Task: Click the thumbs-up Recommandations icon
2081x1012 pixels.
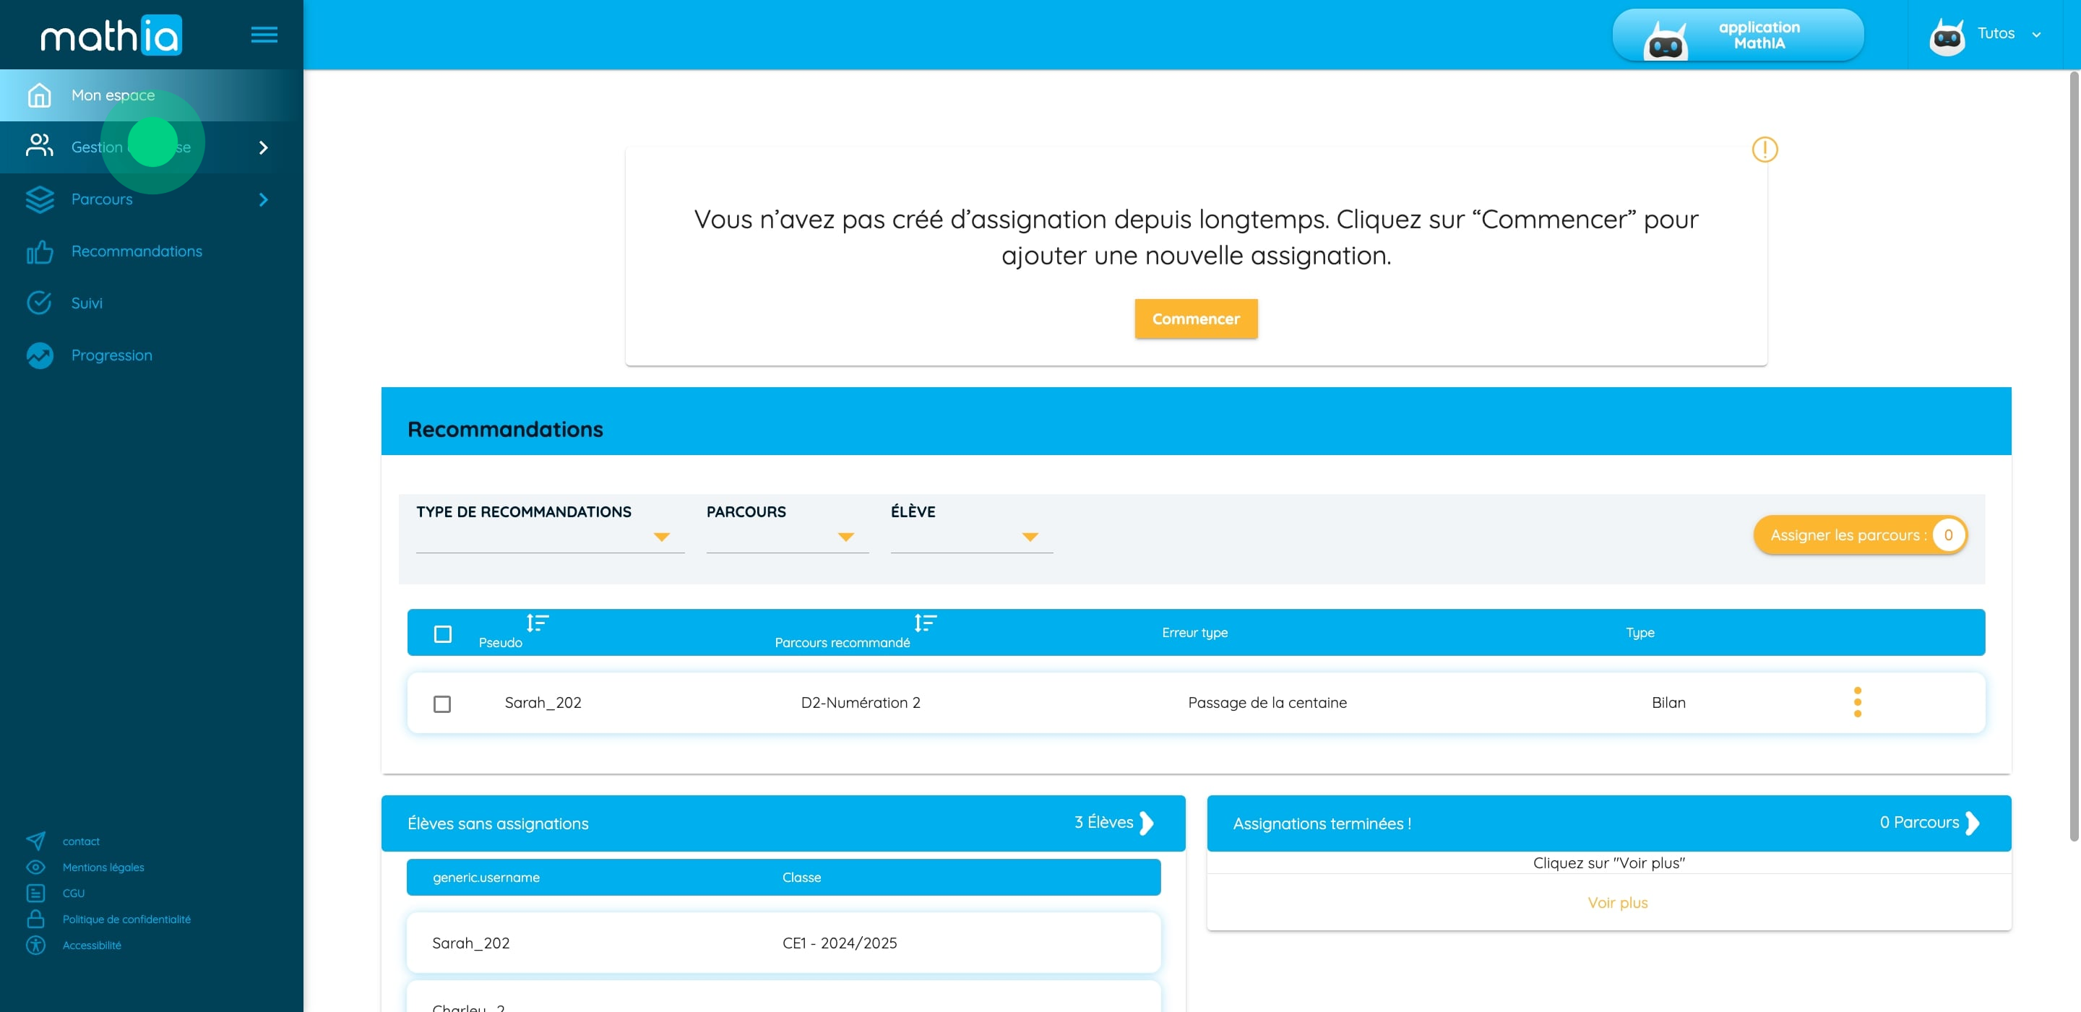Action: [39, 252]
